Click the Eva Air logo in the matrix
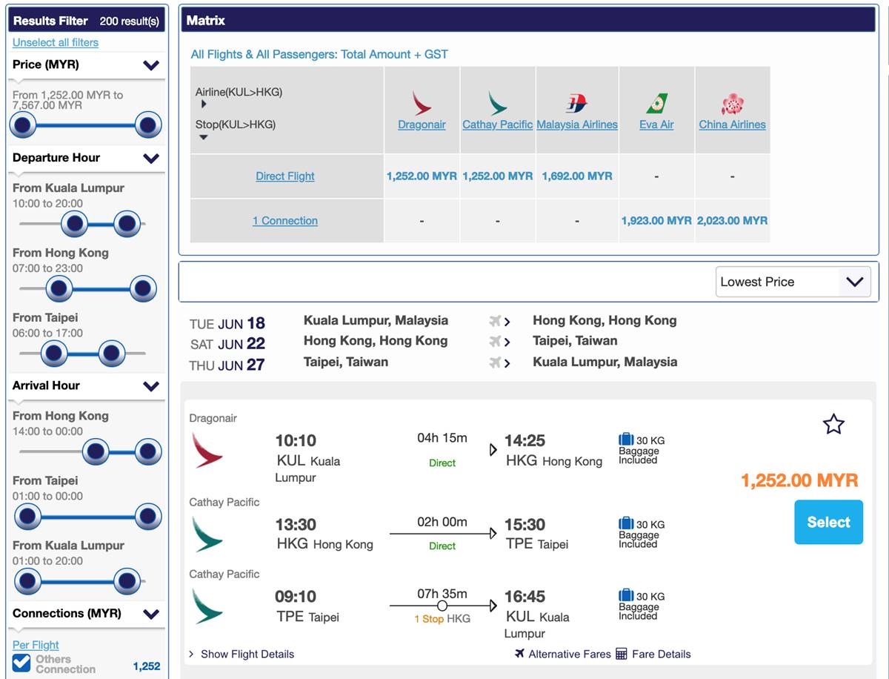Image resolution: width=889 pixels, height=679 pixels. 656,103
